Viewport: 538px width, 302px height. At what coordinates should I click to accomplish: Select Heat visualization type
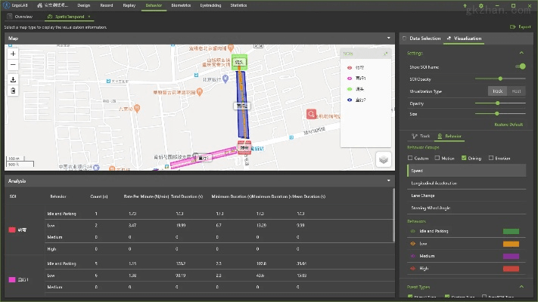click(x=516, y=91)
